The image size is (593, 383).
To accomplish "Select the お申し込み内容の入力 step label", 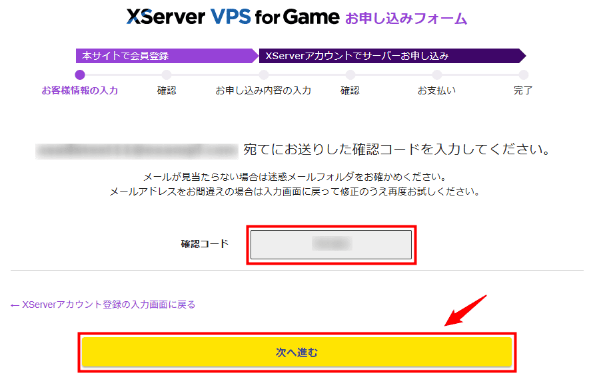I will tap(263, 90).
